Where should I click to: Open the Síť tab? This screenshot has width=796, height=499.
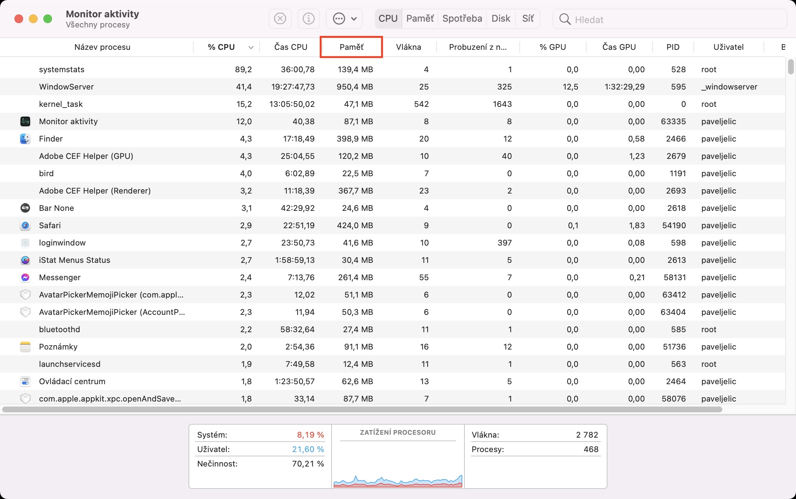(x=528, y=18)
